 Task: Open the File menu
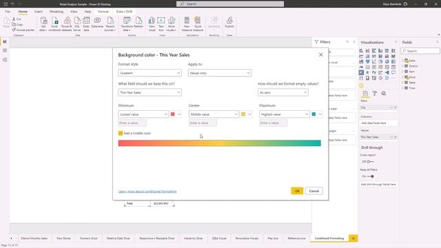click(x=8, y=12)
